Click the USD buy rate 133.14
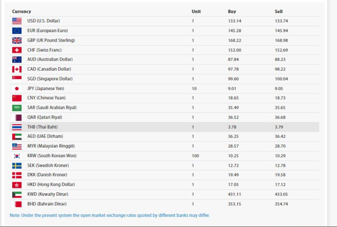 click(x=235, y=21)
